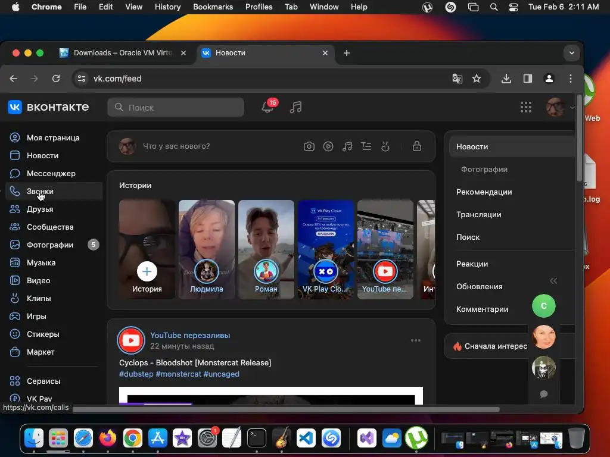Open the VK Play Cloud story
Screen dimensions: 610x457
pos(326,249)
